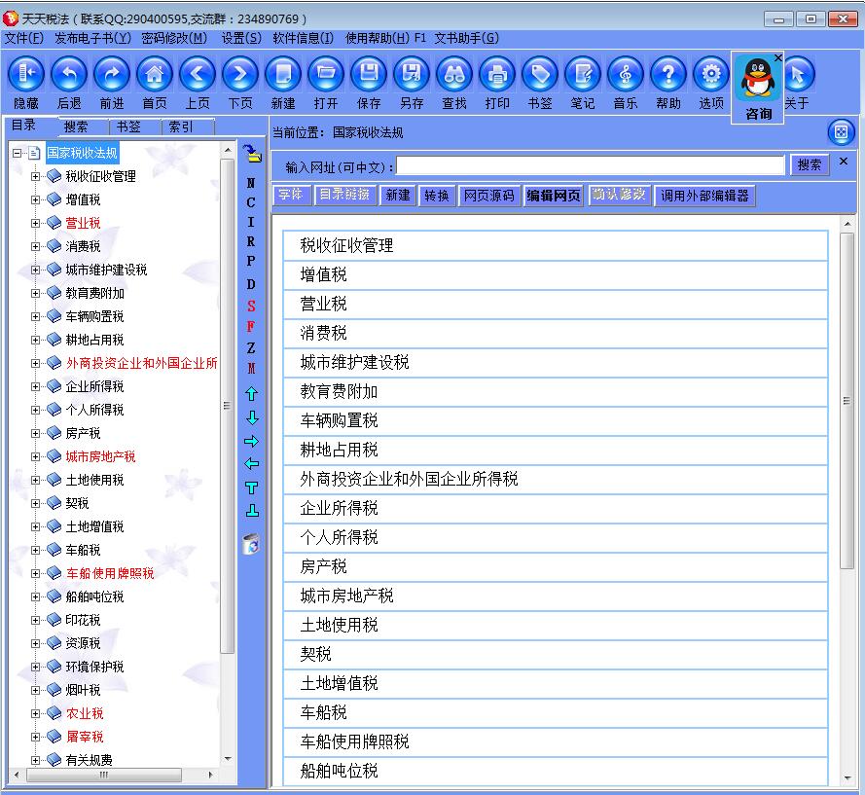Screen dimensions: 865x795
Task: Expand the 企业所得税 tree node
Action: (x=36, y=386)
